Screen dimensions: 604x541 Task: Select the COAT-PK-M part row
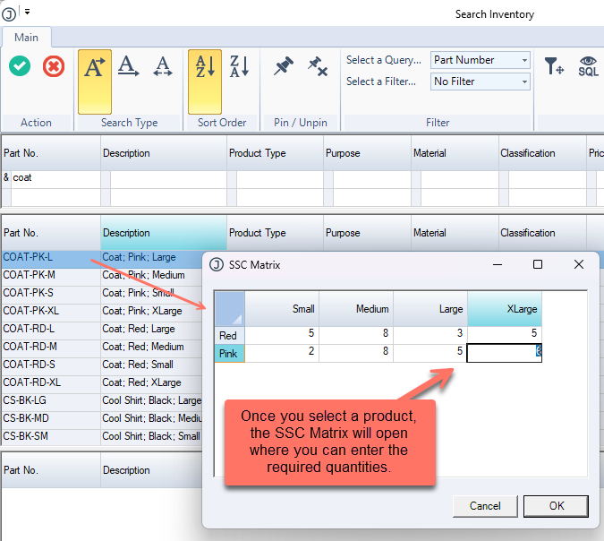[102, 277]
